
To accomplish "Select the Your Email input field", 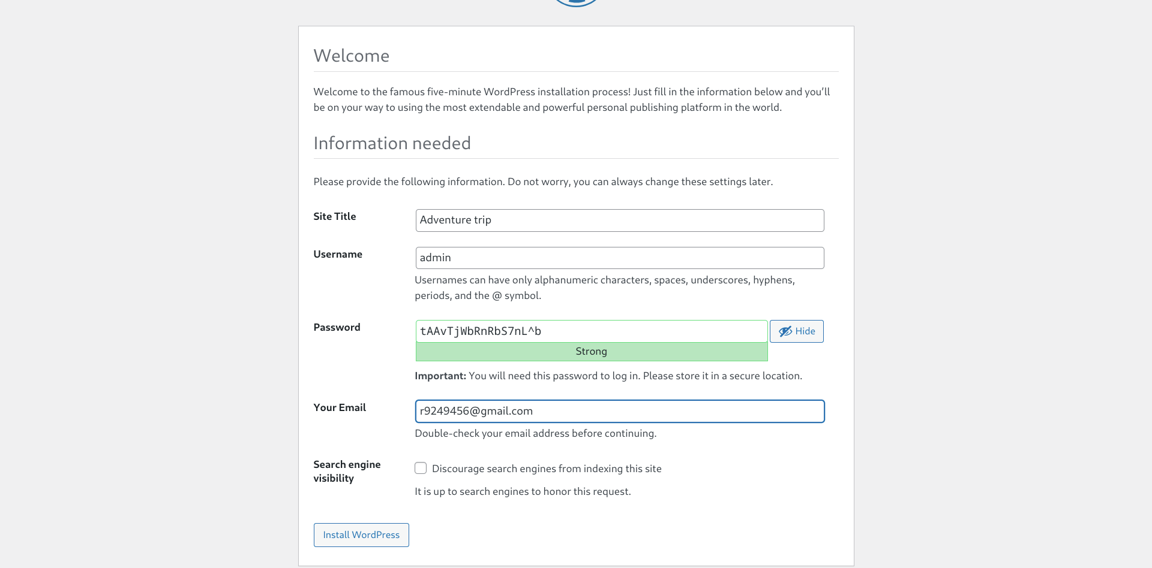I will pyautogui.click(x=619, y=411).
